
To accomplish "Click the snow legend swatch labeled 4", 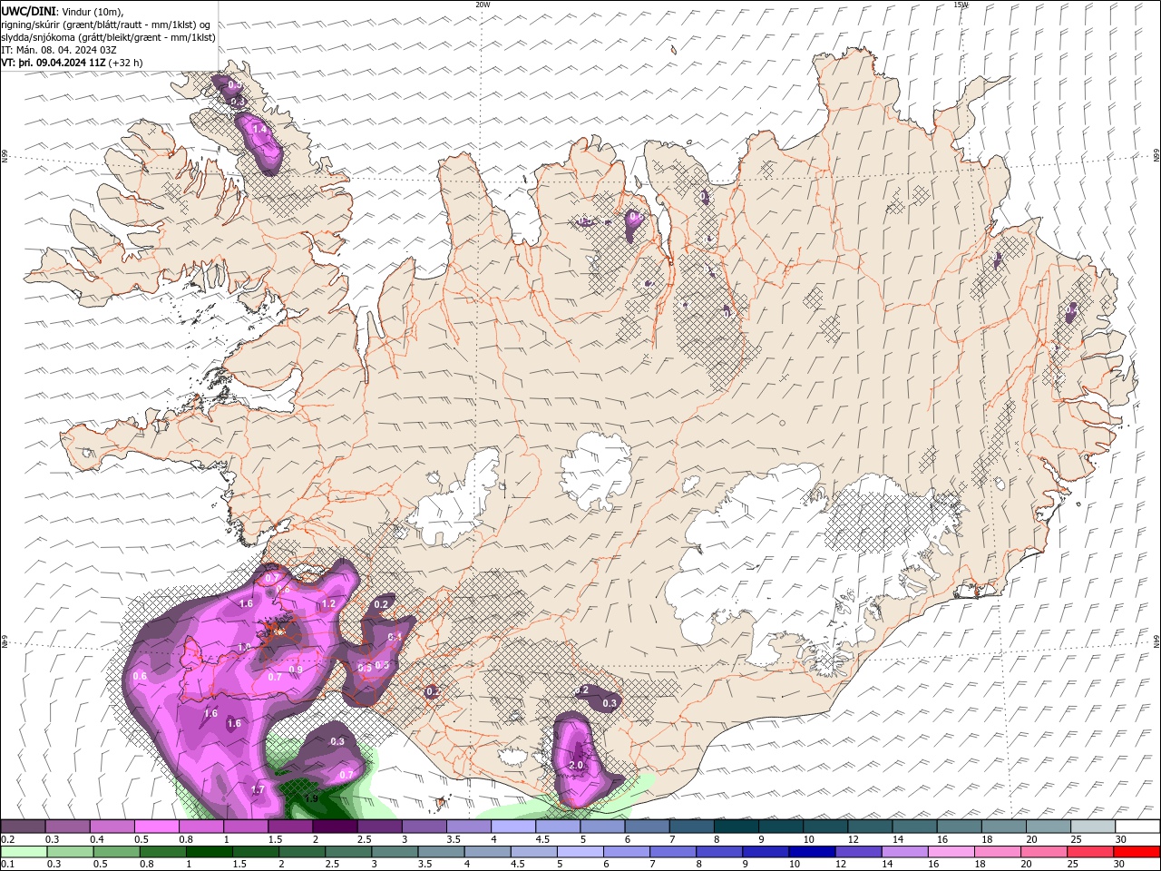I will click(513, 827).
